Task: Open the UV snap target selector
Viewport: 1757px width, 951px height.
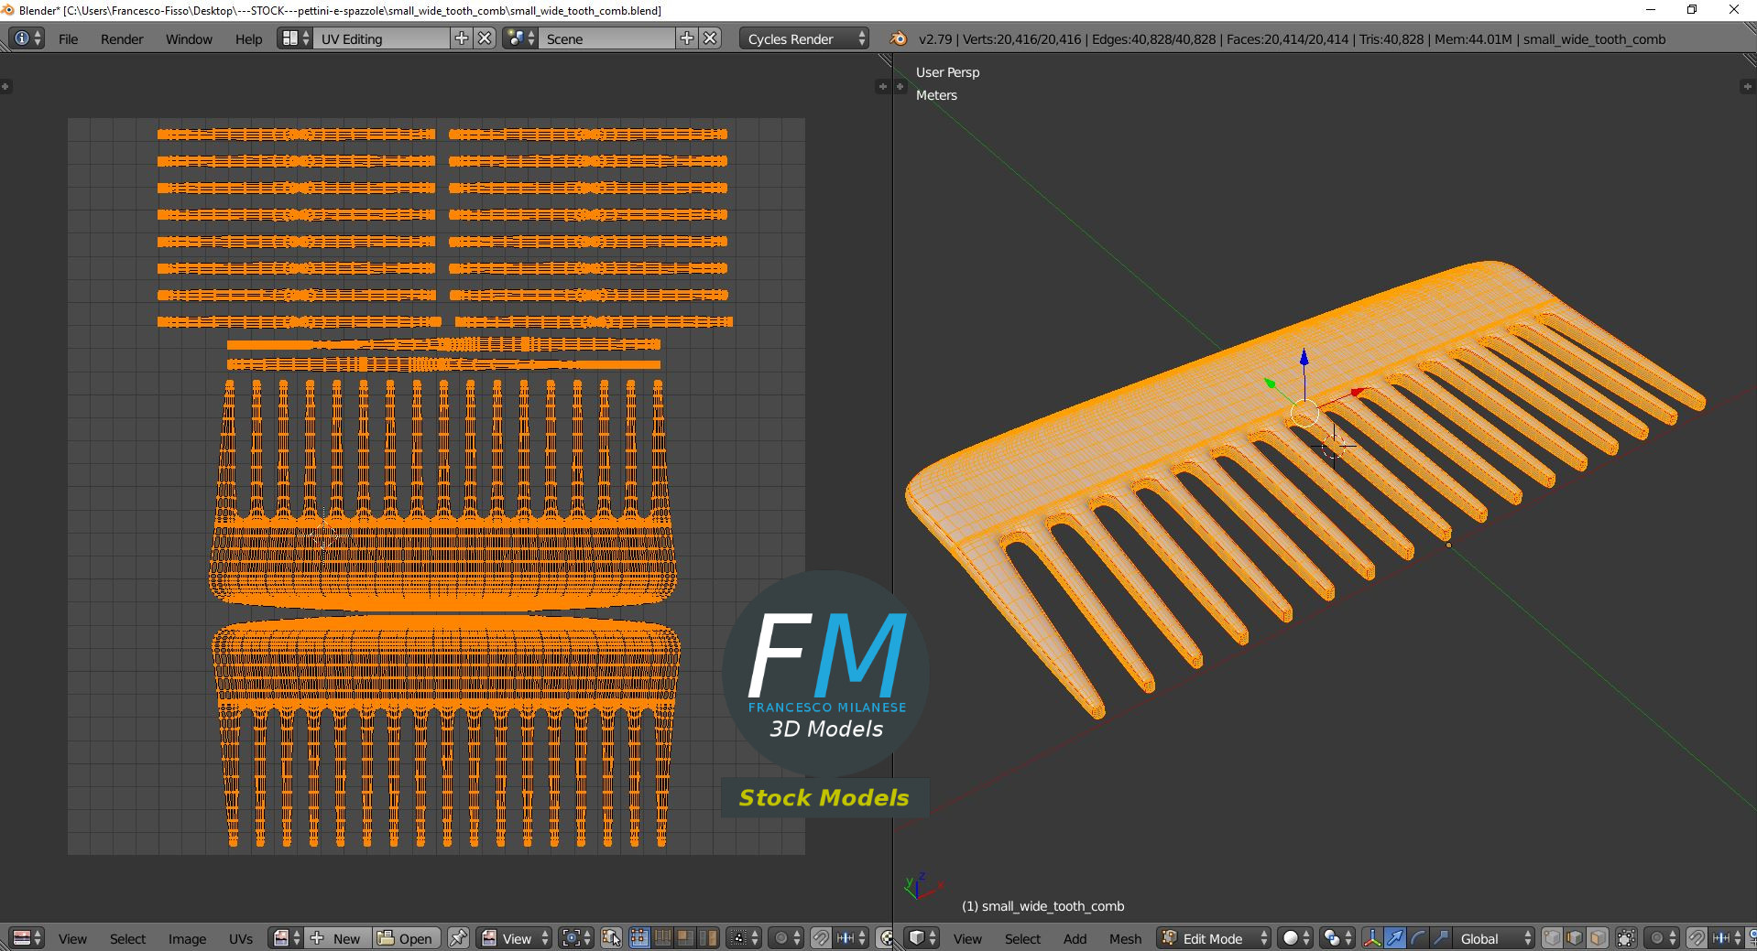Action: pyautogui.click(x=851, y=938)
